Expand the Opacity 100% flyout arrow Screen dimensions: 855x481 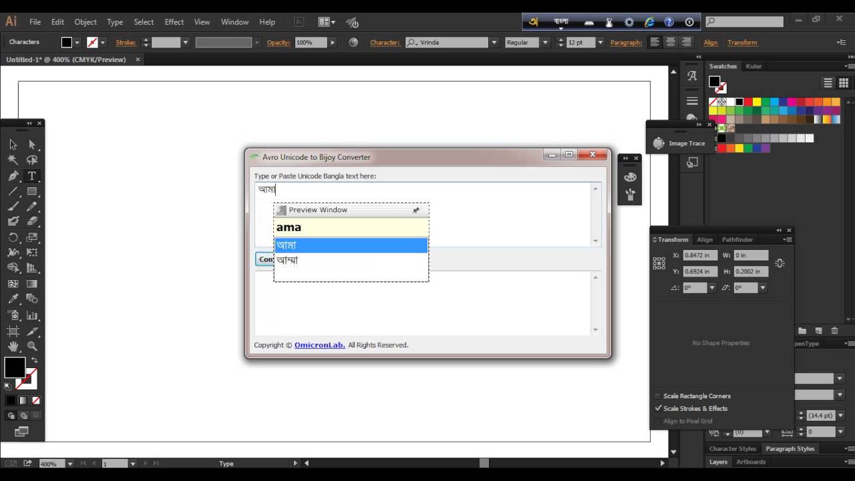click(x=333, y=42)
